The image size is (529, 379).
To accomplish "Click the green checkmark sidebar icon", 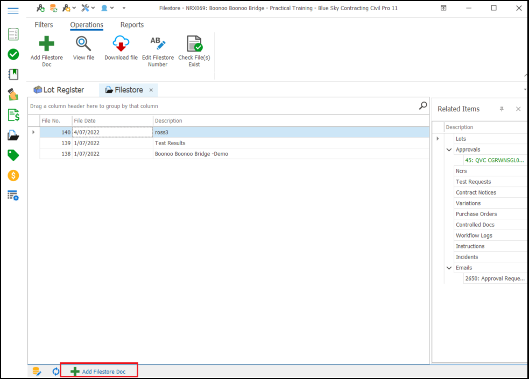I will coord(13,54).
